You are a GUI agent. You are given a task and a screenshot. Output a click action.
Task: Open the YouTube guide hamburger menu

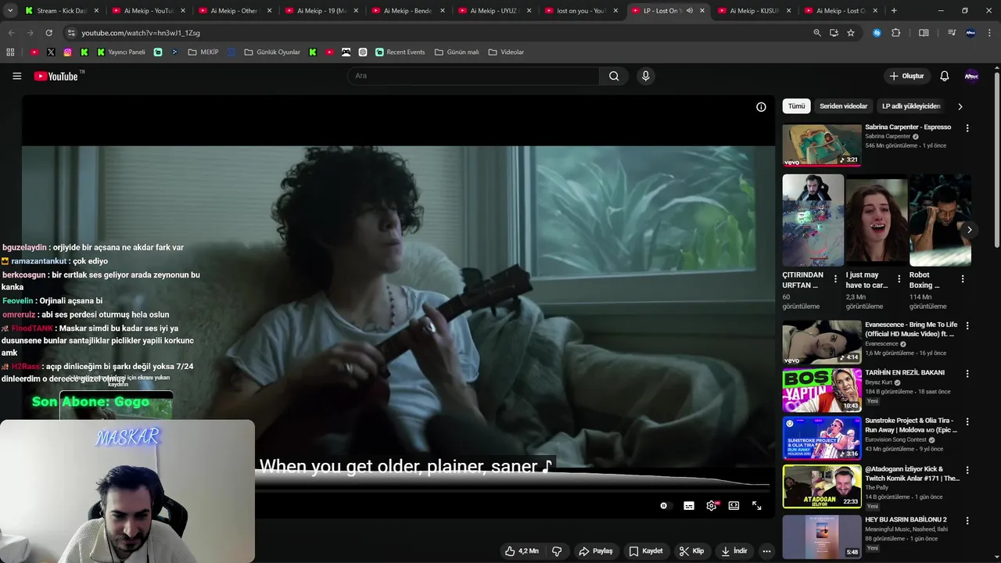point(16,76)
